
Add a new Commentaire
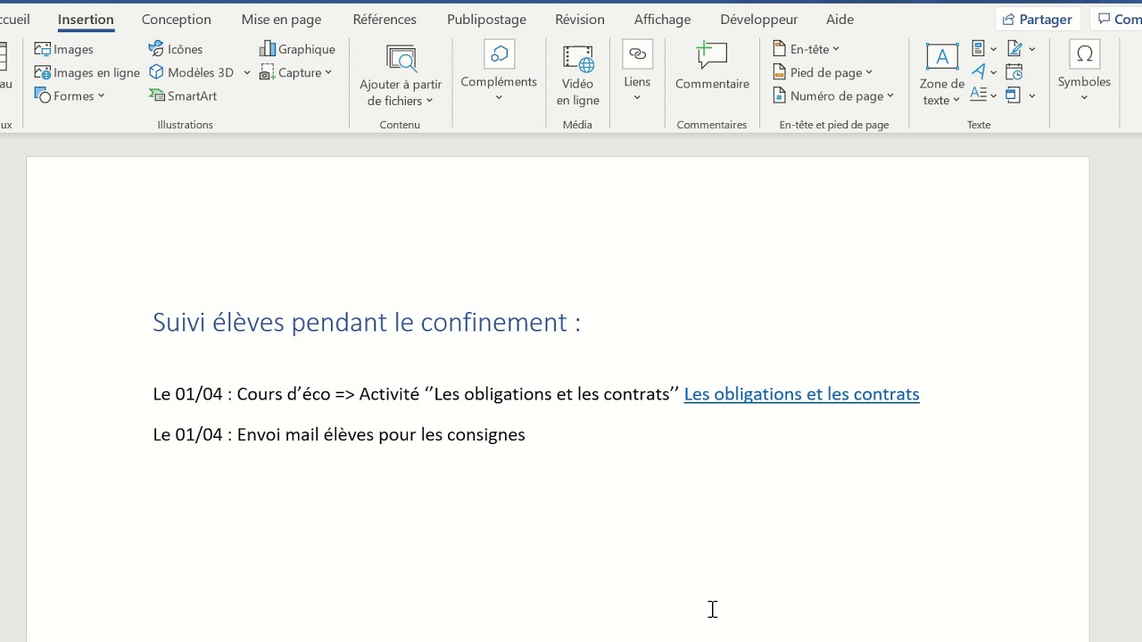point(712,67)
